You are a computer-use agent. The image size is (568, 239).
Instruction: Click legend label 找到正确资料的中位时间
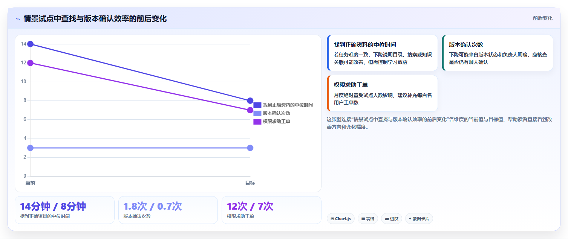tap(288, 105)
